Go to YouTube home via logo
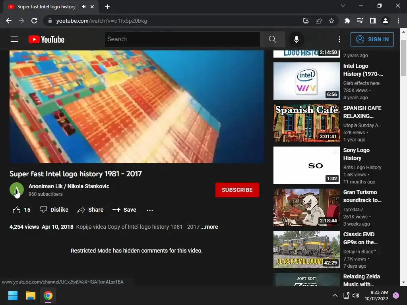407x305 pixels. point(47,39)
